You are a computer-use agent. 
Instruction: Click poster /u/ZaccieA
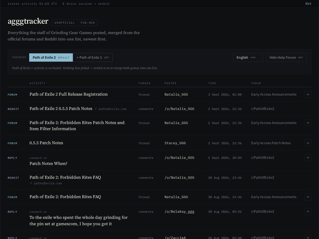(175, 237)
